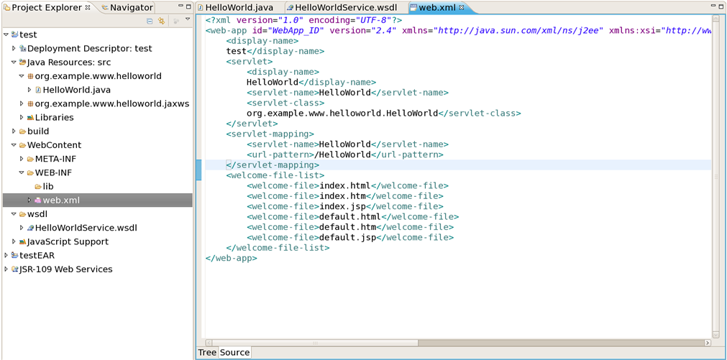Screen dimensions: 727x360
Task: Toggle Link with Editor in Project Explorer
Action: (161, 21)
